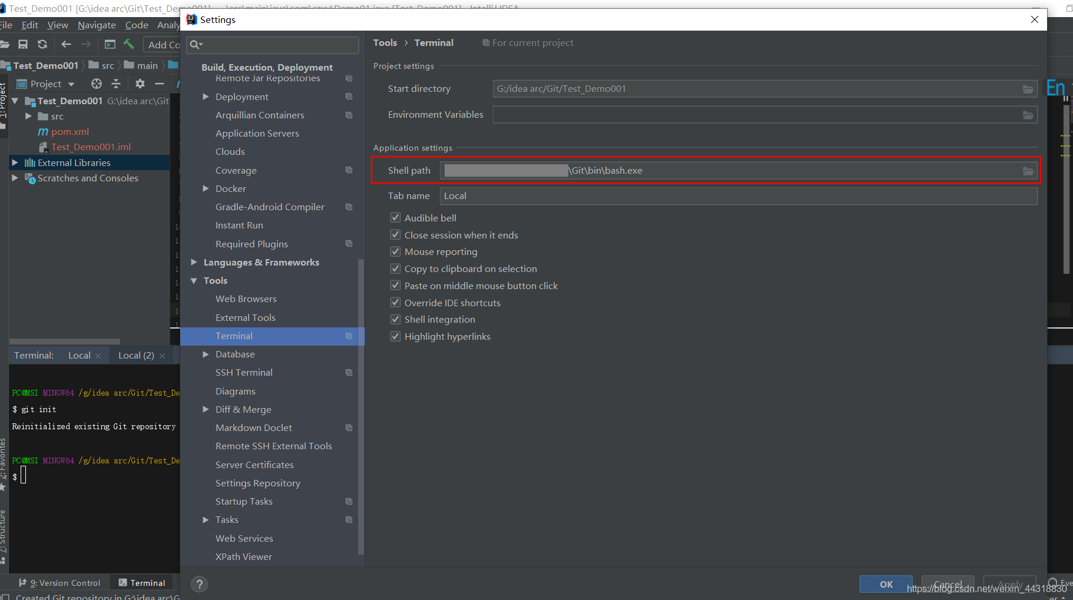The width and height of the screenshot is (1073, 600).
Task: Click the Project panel locate target icon
Action: pos(97,84)
